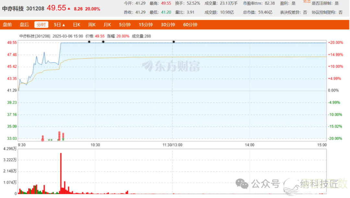Click the price change value 8.26
This screenshot has height=198, width=350.
pos(78,9)
